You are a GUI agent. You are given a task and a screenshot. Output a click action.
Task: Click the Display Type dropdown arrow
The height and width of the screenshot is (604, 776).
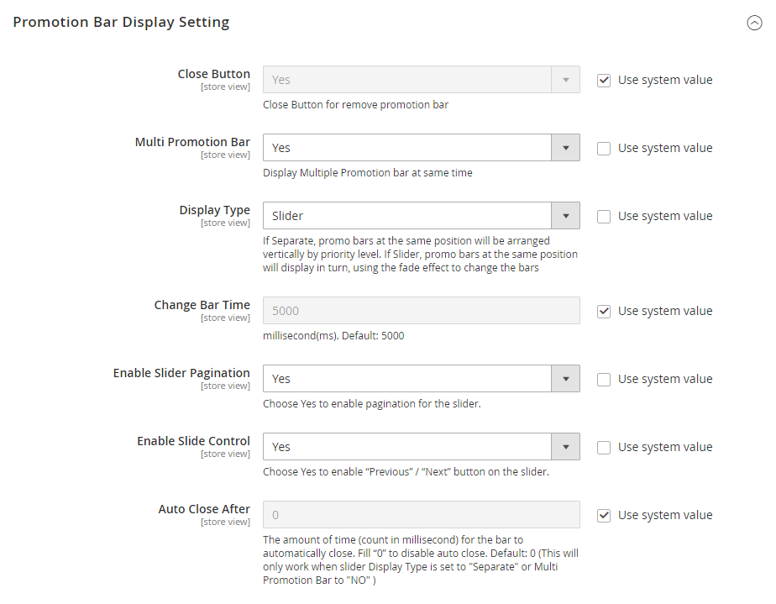click(565, 216)
